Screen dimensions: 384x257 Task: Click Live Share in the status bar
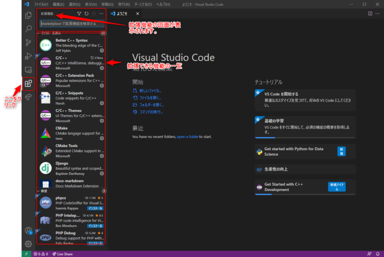coord(63,254)
